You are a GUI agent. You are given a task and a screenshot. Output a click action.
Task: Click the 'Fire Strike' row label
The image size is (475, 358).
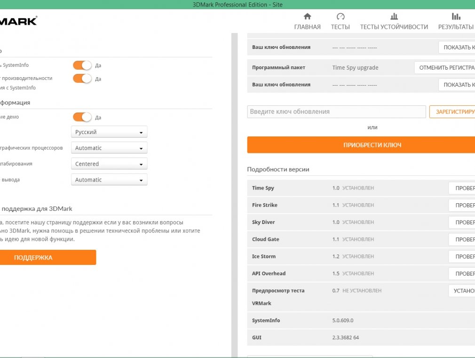tap(264, 205)
